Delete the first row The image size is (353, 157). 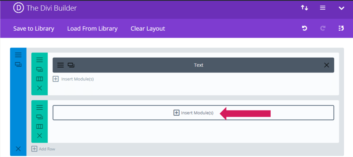point(39,88)
